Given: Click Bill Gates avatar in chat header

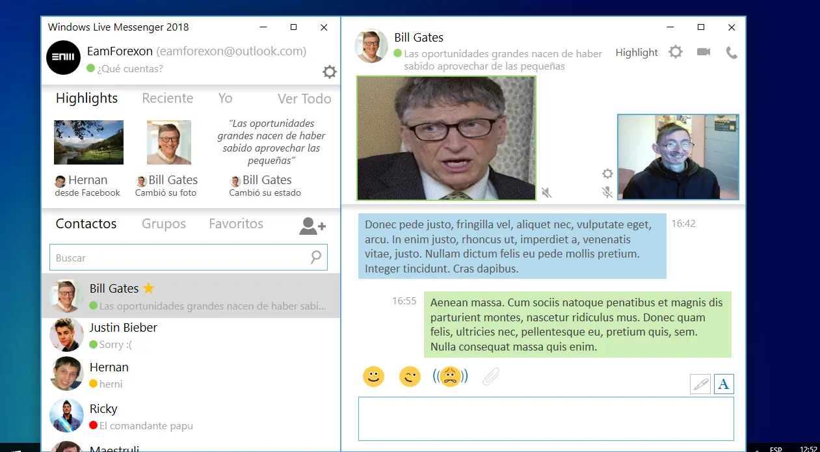Looking at the screenshot, I should tap(371, 46).
